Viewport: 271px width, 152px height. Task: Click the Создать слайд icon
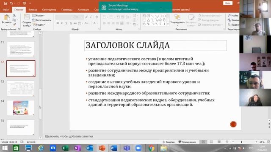[x=27, y=17]
